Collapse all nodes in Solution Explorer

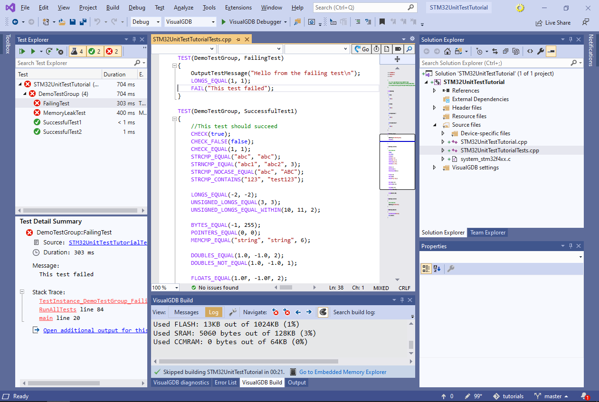pos(505,51)
